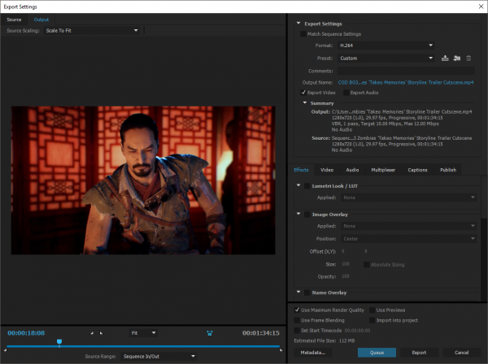Enable Lumetri Look / LUT checkbox

tap(307, 186)
